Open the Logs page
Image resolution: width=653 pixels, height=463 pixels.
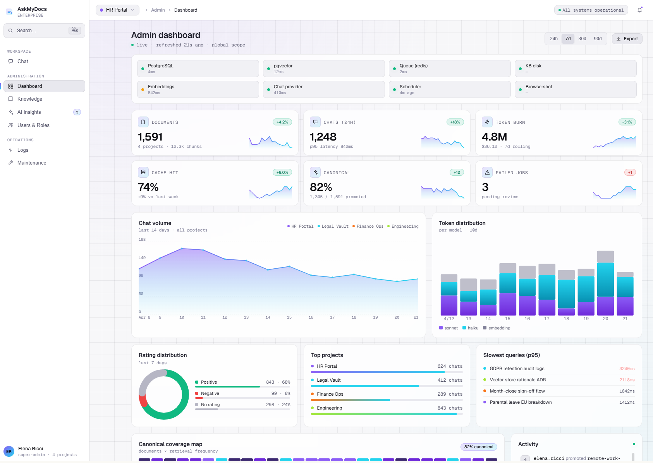coord(44,150)
